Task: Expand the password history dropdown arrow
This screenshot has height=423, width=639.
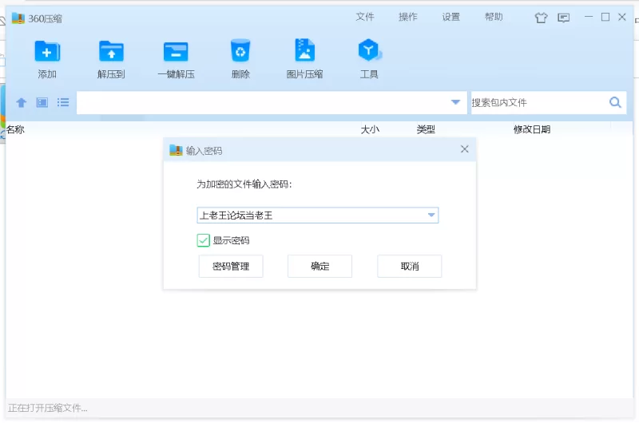Action: coord(431,215)
